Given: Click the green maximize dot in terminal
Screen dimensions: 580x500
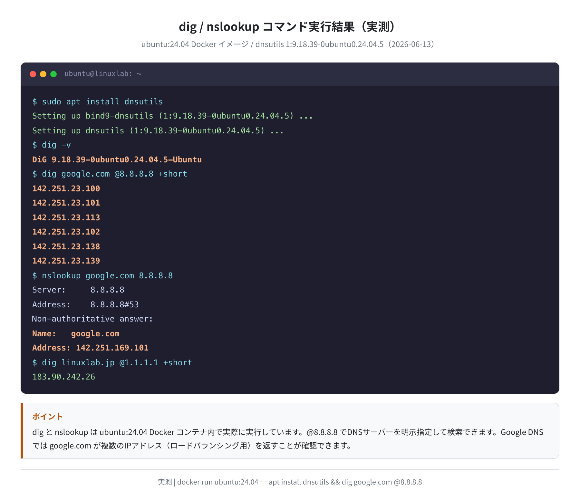Looking at the screenshot, I should click(53, 74).
